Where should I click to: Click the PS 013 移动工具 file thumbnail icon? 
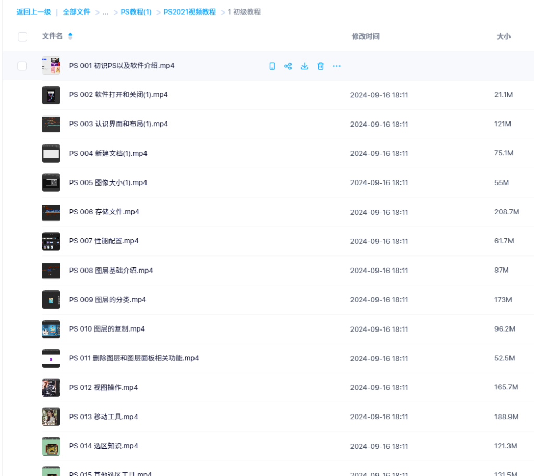51,417
